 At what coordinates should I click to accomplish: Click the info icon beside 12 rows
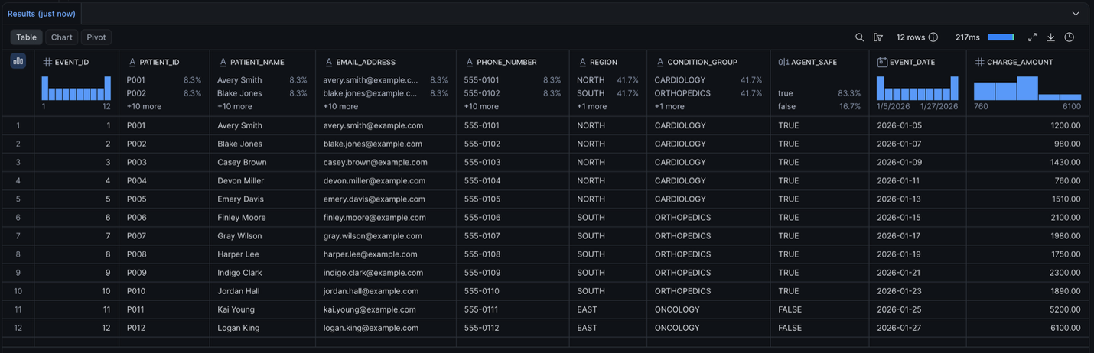pyautogui.click(x=933, y=37)
